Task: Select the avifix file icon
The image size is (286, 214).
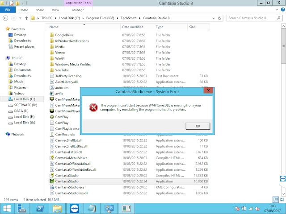Action: pos(52,94)
